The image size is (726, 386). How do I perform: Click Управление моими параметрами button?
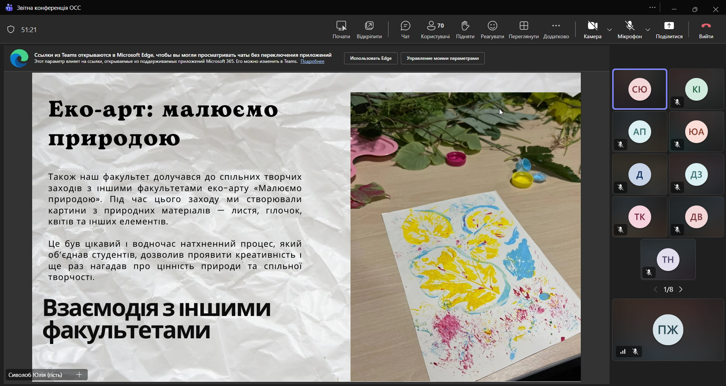click(x=442, y=59)
